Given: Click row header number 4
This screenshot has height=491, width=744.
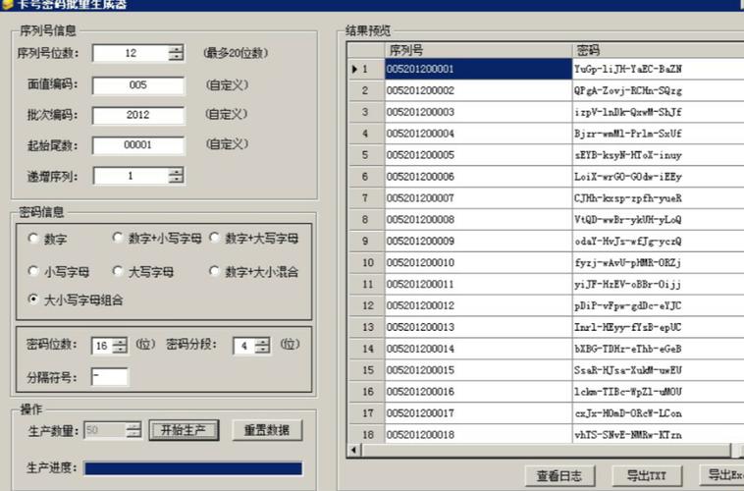Looking at the screenshot, I should click(x=366, y=134).
